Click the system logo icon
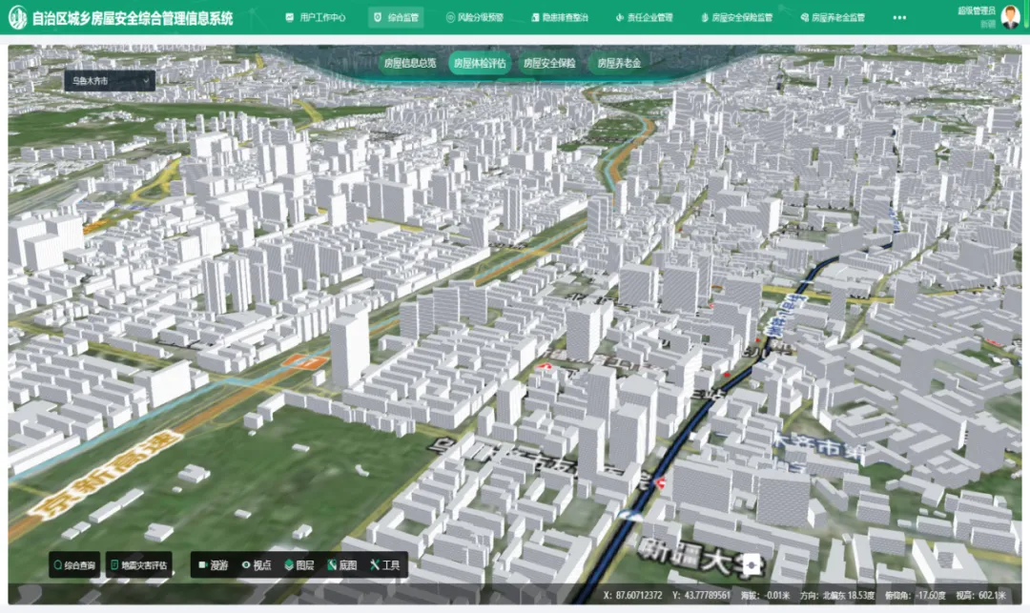This screenshot has width=1030, height=613. click(17, 18)
